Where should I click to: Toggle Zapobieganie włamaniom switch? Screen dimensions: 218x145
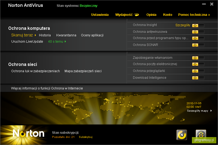pyautogui.click(x=198, y=58)
